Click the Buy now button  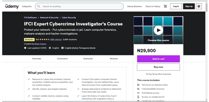(x=158, y=67)
